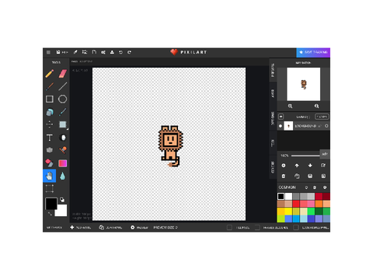Viewport: 373px width, 280px height.
Task: Zoom in with the plus magnifier icon
Action: pyautogui.click(x=317, y=106)
